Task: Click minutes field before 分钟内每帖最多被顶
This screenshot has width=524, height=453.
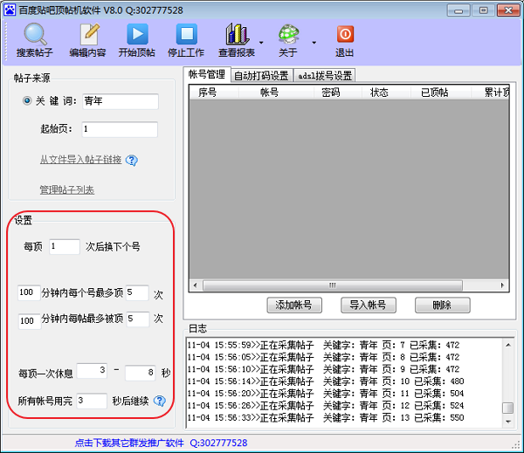Action: tap(30, 321)
